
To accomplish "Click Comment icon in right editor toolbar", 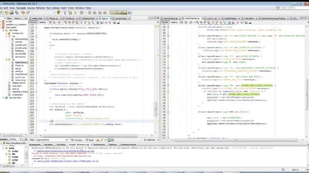I will click(246, 23).
